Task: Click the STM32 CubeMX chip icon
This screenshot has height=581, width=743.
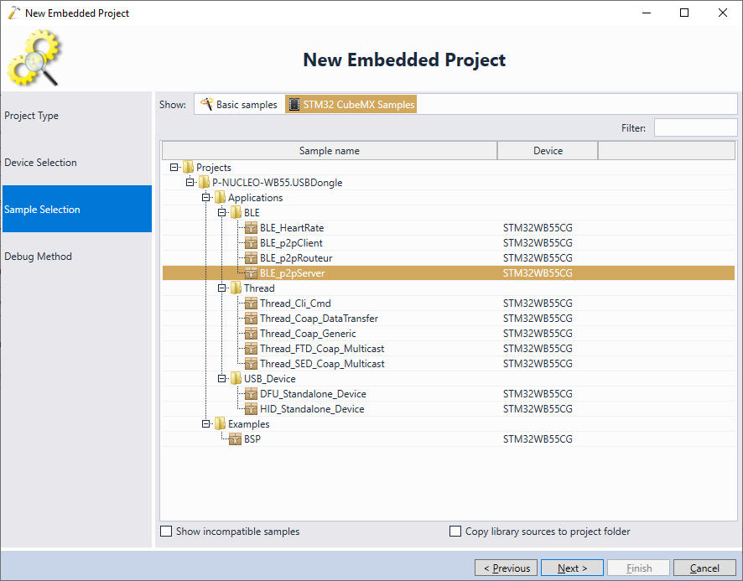Action: tap(294, 104)
